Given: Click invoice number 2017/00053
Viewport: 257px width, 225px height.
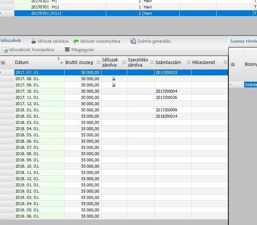Looking at the screenshot, I should pyautogui.click(x=166, y=72).
